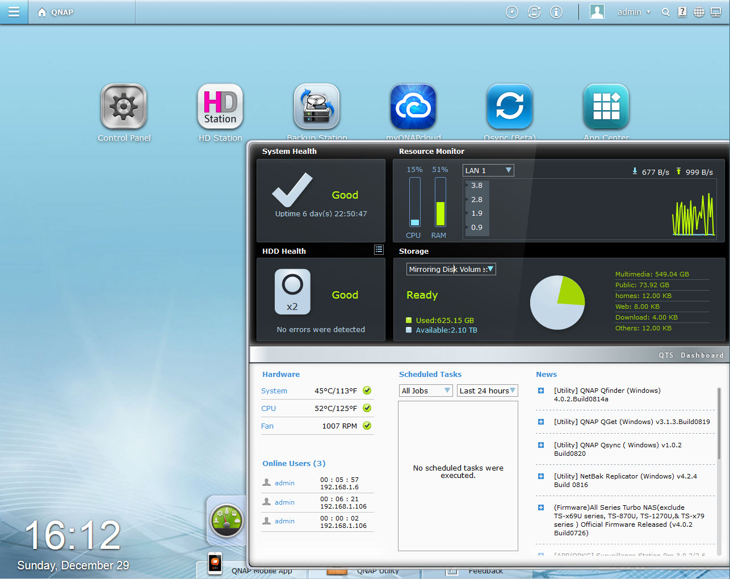
Task: Open the online help question mark icon
Action: tap(682, 11)
